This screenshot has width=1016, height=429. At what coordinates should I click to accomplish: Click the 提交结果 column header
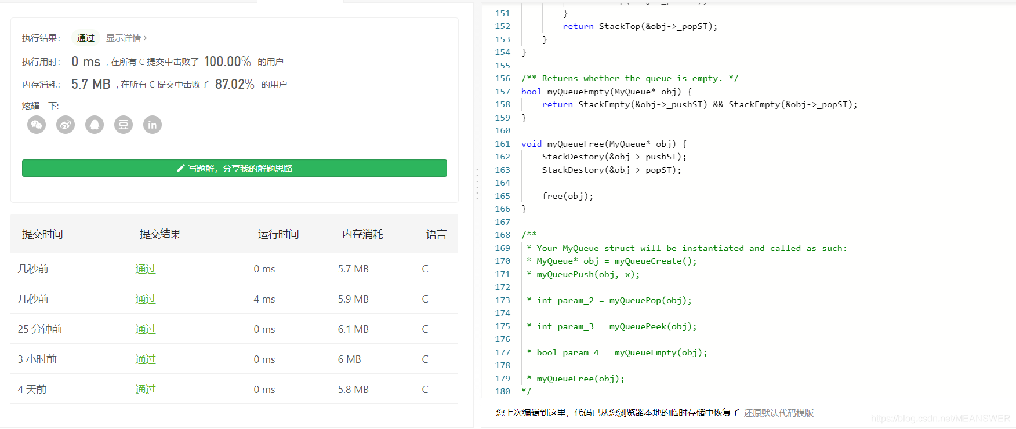[x=160, y=234]
